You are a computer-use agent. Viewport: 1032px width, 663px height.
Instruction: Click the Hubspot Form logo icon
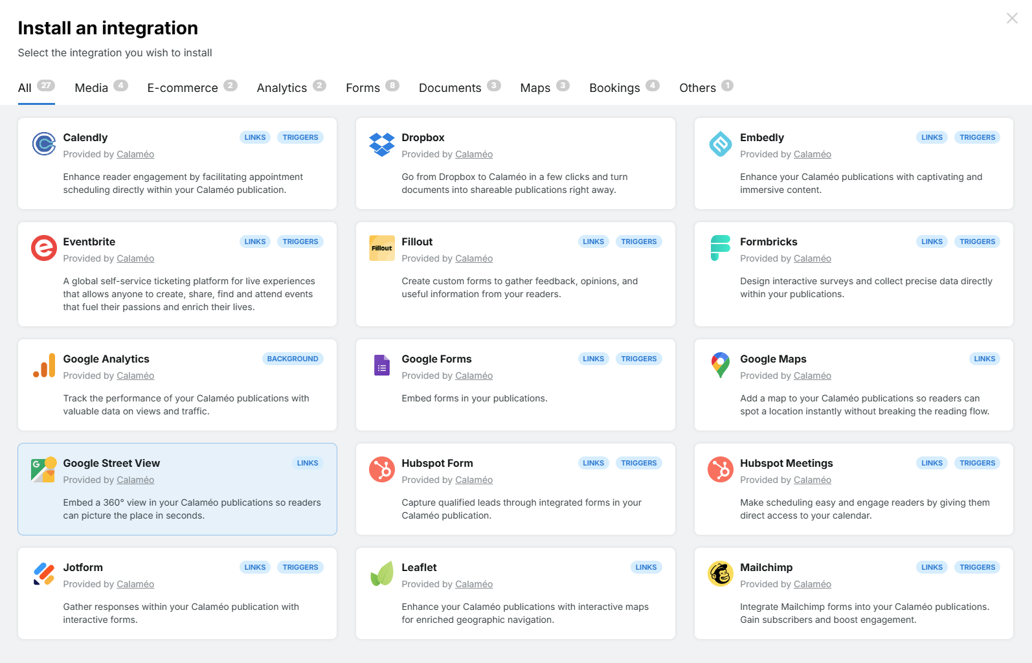(x=382, y=469)
